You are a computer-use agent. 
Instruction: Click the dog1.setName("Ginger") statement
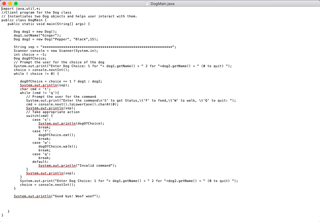click(x=37, y=35)
